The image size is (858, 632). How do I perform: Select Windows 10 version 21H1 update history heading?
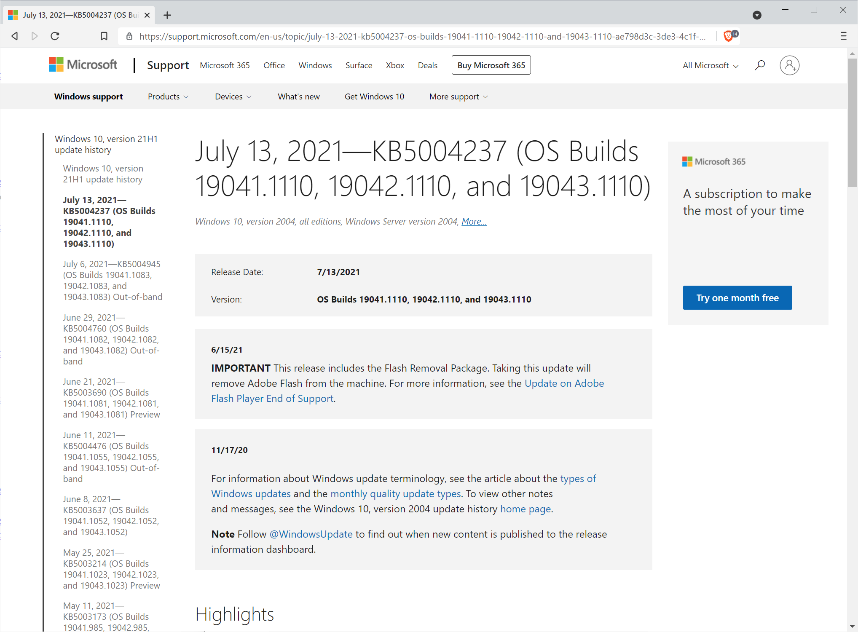tap(106, 145)
